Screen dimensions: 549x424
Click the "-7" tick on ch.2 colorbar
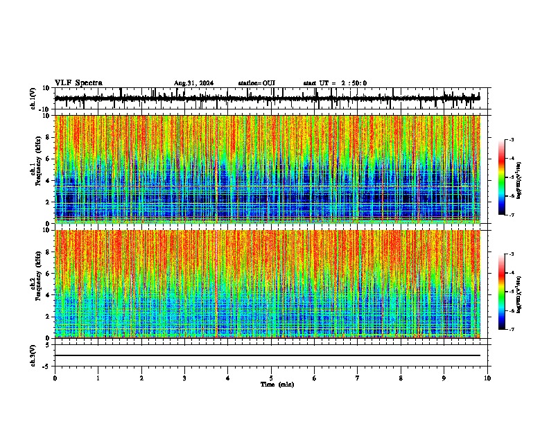click(x=511, y=330)
